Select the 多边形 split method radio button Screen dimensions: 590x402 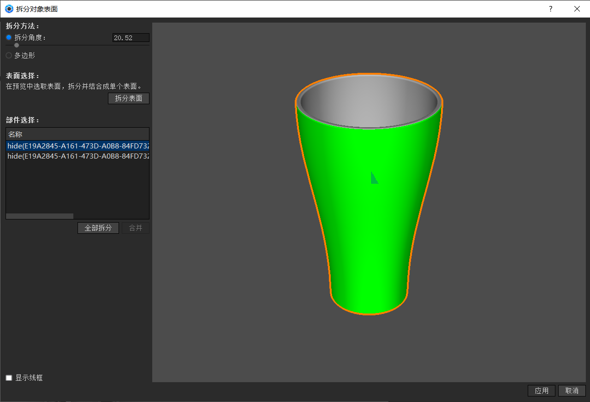pyautogui.click(x=8, y=55)
